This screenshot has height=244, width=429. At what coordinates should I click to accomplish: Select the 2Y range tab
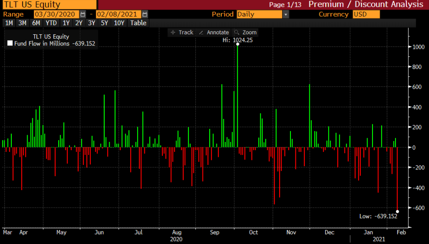pyautogui.click(x=79, y=23)
